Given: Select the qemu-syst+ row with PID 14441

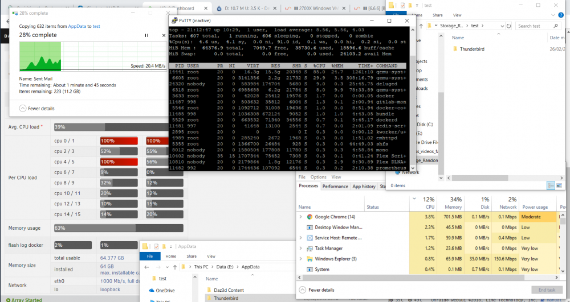Looking at the screenshot, I should pos(287,72).
